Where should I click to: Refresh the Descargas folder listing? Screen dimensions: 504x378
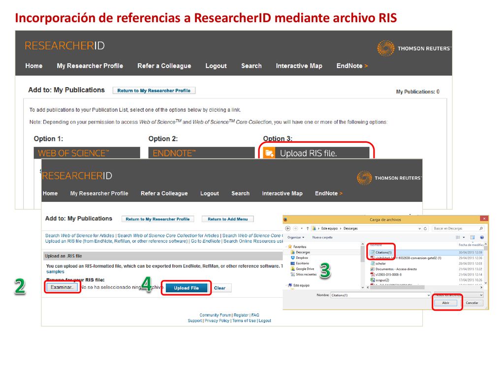coord(425,228)
